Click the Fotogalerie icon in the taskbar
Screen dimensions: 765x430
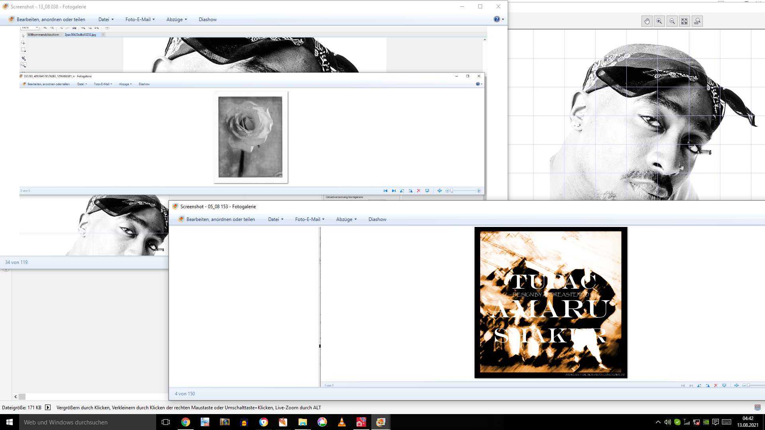[x=381, y=422]
